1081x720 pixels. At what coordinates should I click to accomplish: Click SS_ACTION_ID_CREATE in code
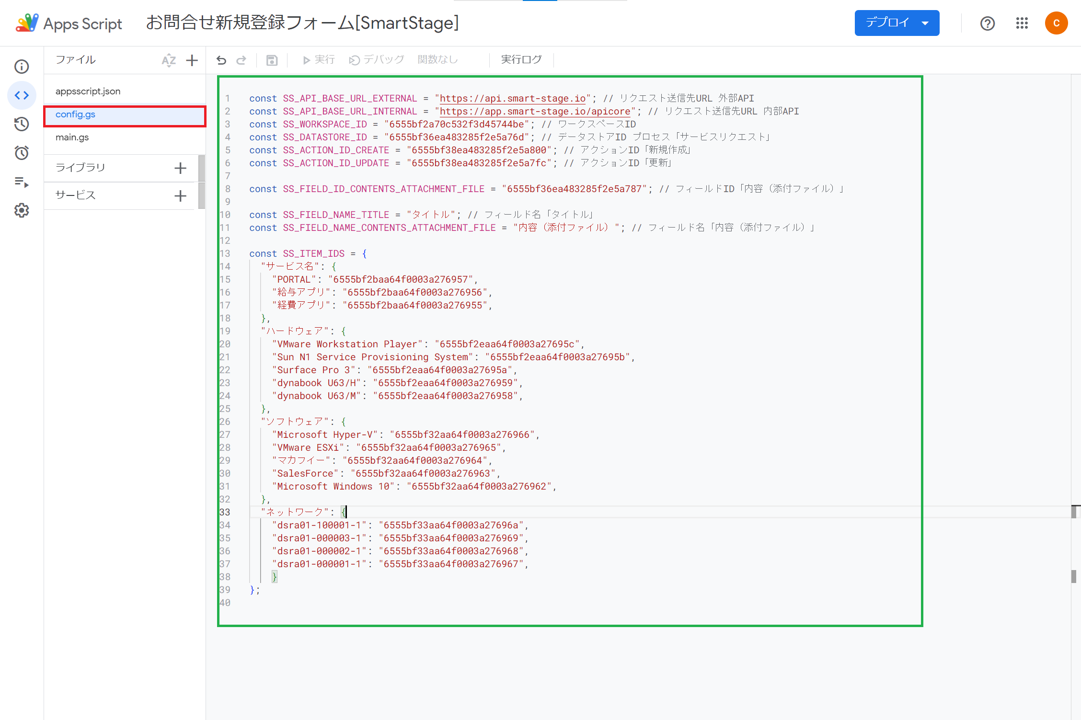[x=336, y=150]
